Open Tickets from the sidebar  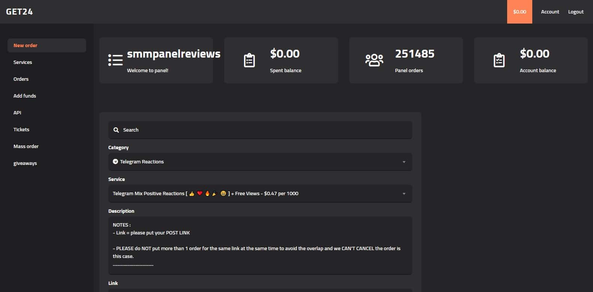(x=21, y=130)
